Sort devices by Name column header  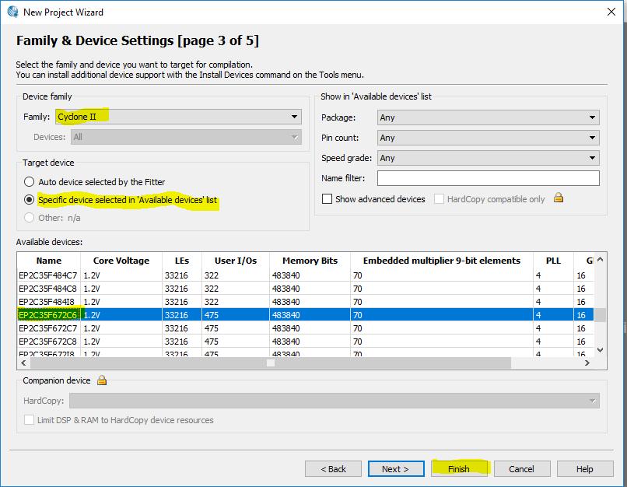click(x=49, y=261)
